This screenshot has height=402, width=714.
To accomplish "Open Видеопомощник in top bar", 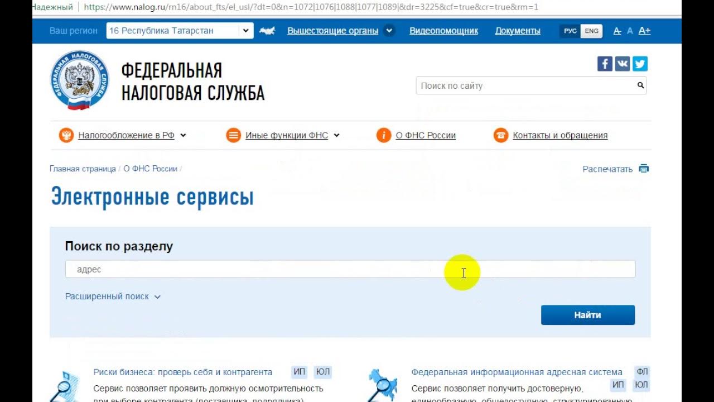I will [443, 31].
